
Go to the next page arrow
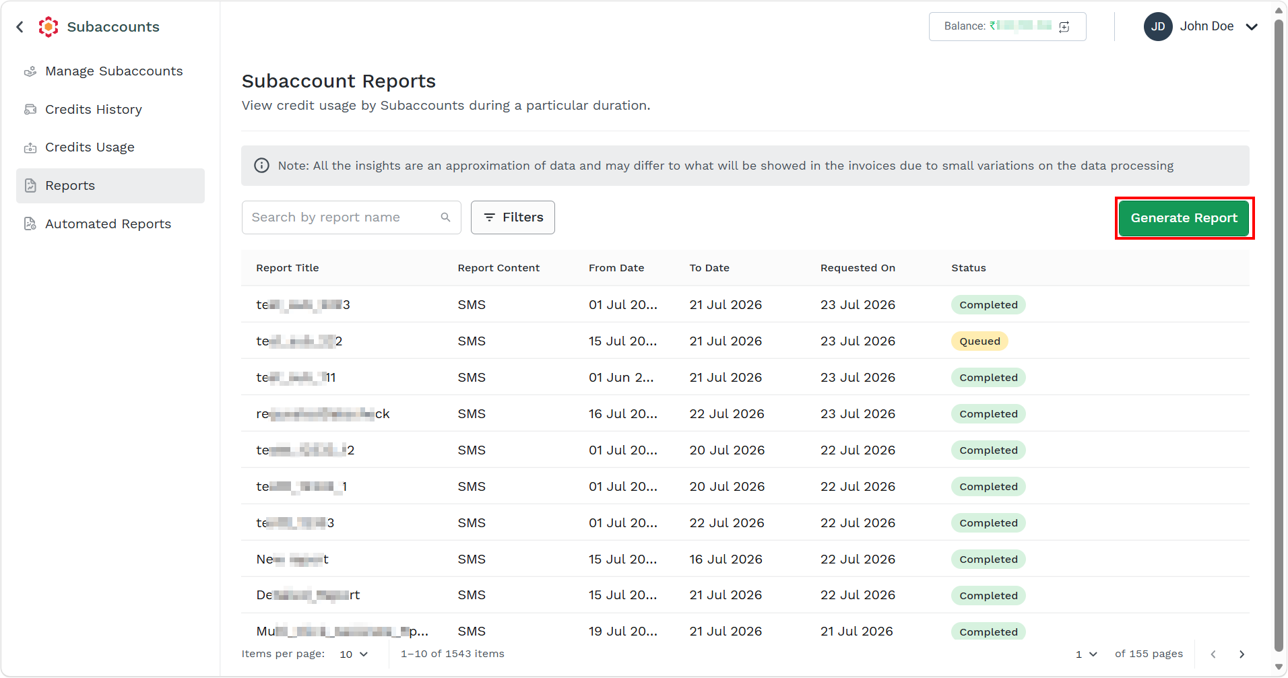pos(1242,654)
